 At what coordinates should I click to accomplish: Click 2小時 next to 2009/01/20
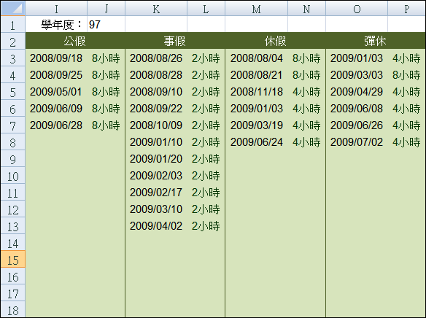(x=206, y=159)
